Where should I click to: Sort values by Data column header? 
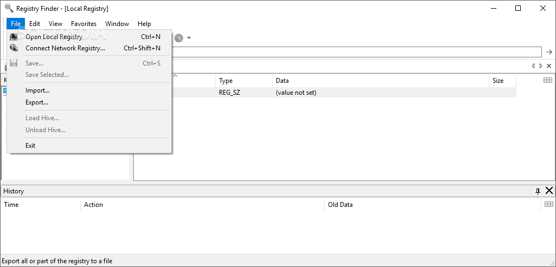(x=380, y=81)
